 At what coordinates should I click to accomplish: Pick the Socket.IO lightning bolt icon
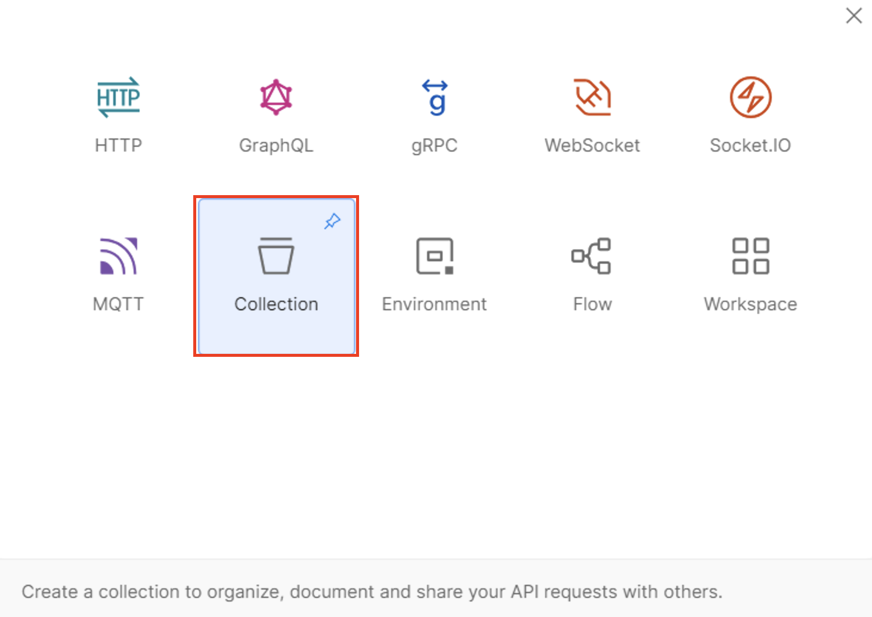(750, 97)
